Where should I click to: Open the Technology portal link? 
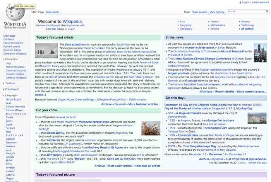click(248, 25)
